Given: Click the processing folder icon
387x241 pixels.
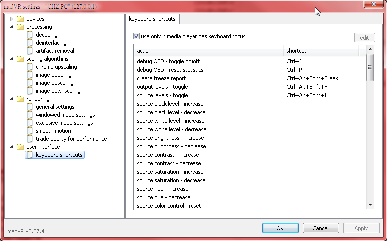Looking at the screenshot, I should 20,27.
